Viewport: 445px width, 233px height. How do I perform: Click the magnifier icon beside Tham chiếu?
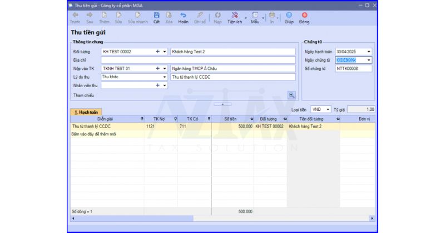tap(291, 95)
